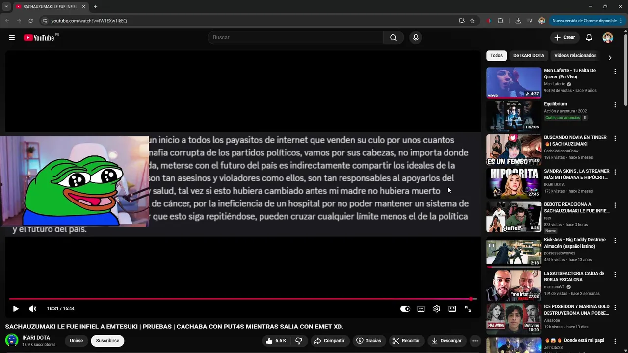The height and width of the screenshot is (353, 628).
Task: Open options for Mon Laferte video
Action: (615, 72)
